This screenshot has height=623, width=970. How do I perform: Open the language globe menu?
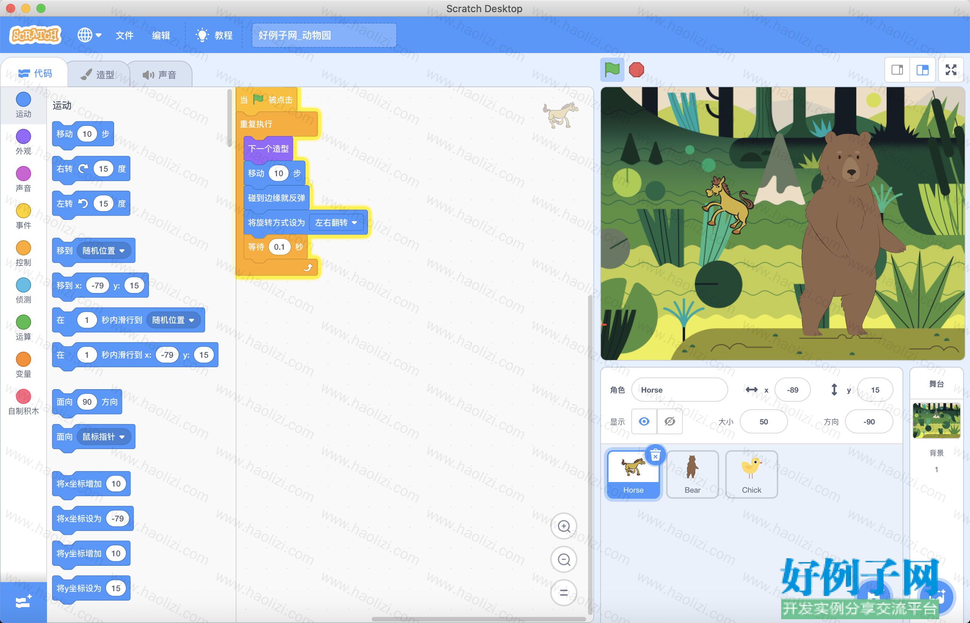[89, 35]
